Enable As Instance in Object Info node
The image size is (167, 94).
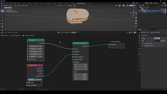(29, 85)
